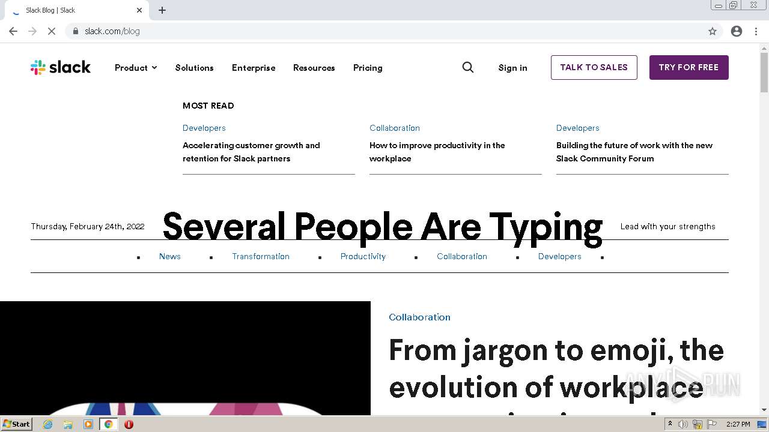Screen dimensions: 769x432
Task: Click the TRY FOR FREE button
Action: coord(688,67)
